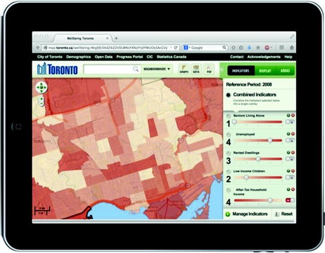The width and height of the screenshot is (325, 253).
Task: Click the Reset button
Action: 284,214
